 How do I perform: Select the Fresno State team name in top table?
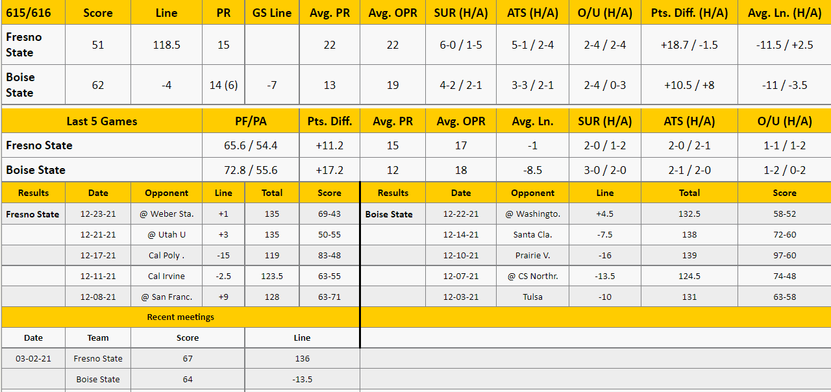[24, 45]
